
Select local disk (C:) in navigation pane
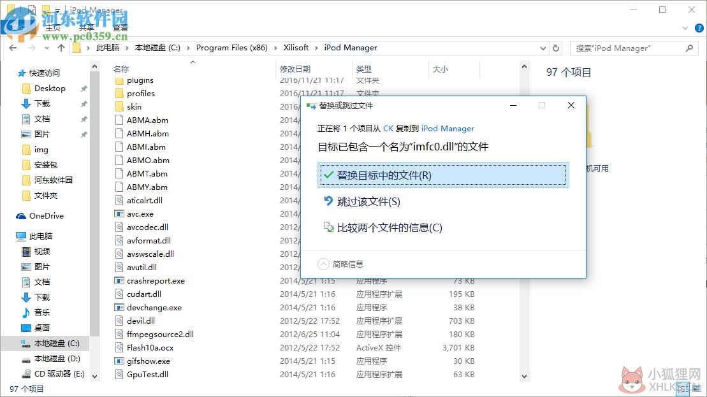click(57, 343)
